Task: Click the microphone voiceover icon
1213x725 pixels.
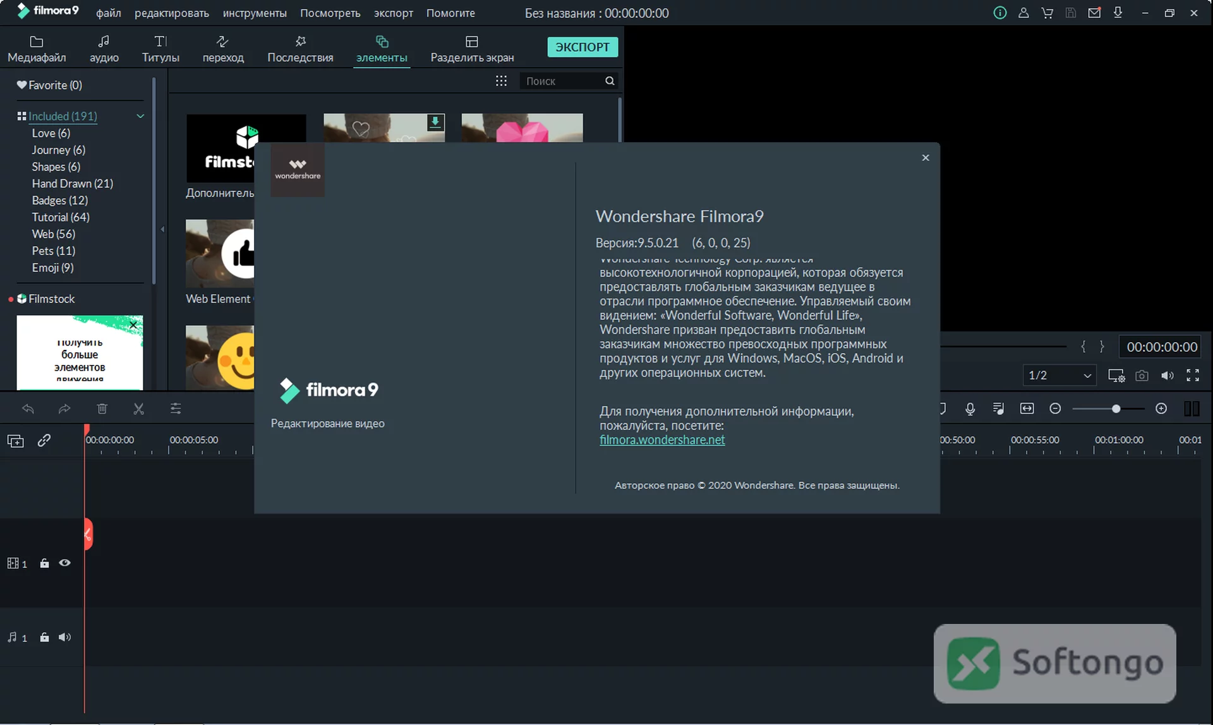Action: [970, 409]
